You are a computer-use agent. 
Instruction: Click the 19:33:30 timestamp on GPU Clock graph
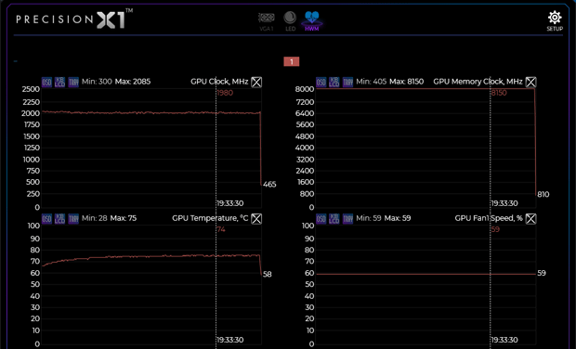coord(230,203)
